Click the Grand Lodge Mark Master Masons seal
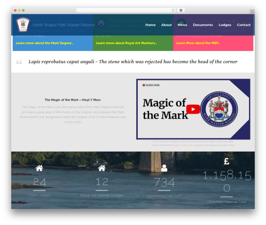Image resolution: width=266 pixels, height=225 pixels. coord(219,109)
